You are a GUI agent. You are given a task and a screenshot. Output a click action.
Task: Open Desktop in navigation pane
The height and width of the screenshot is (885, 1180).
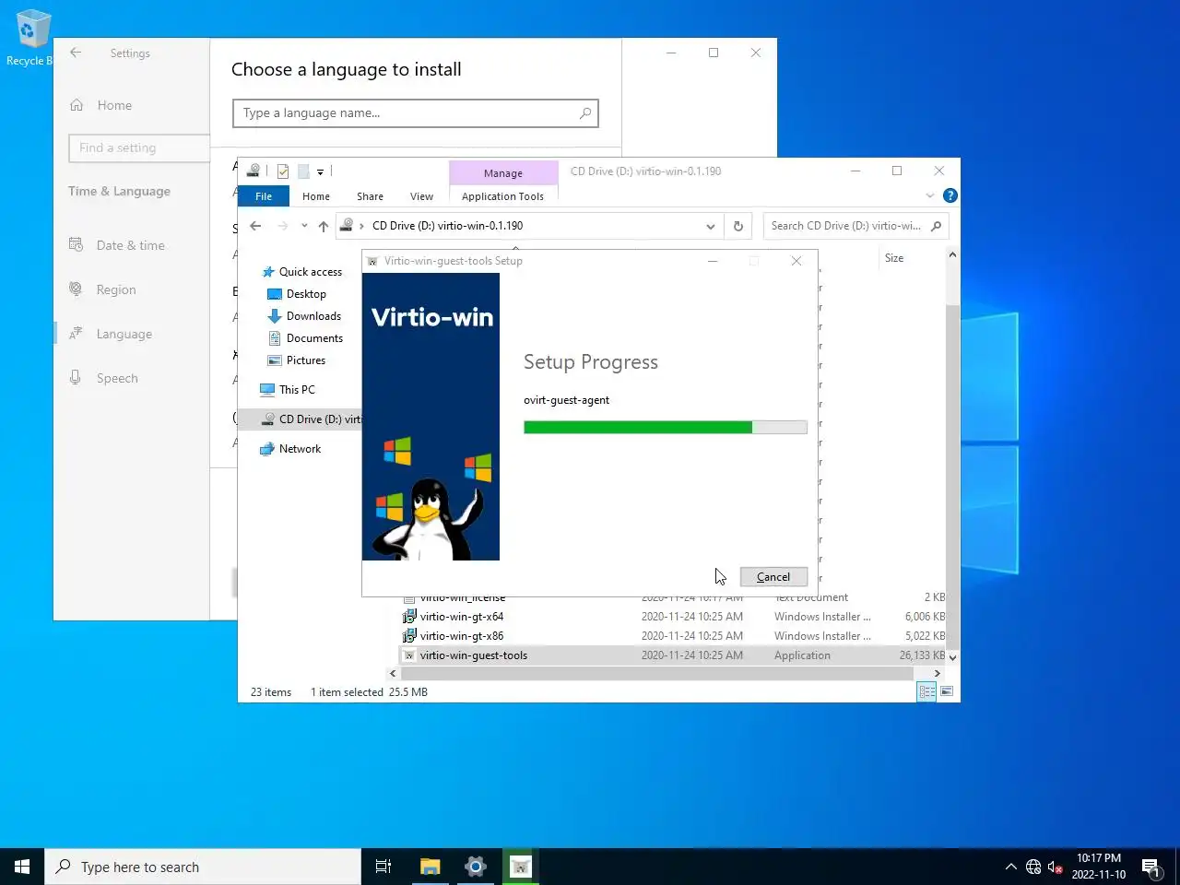(x=306, y=294)
